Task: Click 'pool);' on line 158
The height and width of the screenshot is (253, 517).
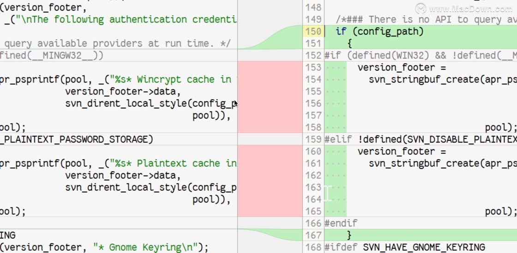Action: pos(501,128)
